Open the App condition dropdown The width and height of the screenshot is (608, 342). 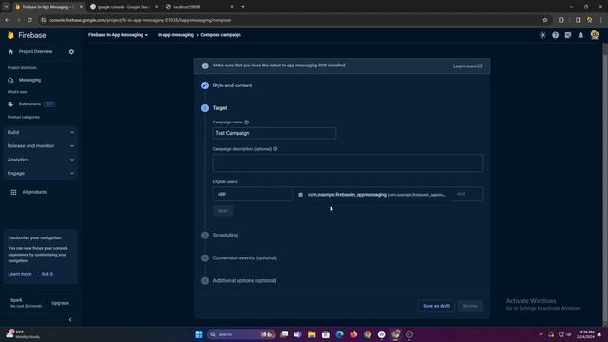[252, 194]
